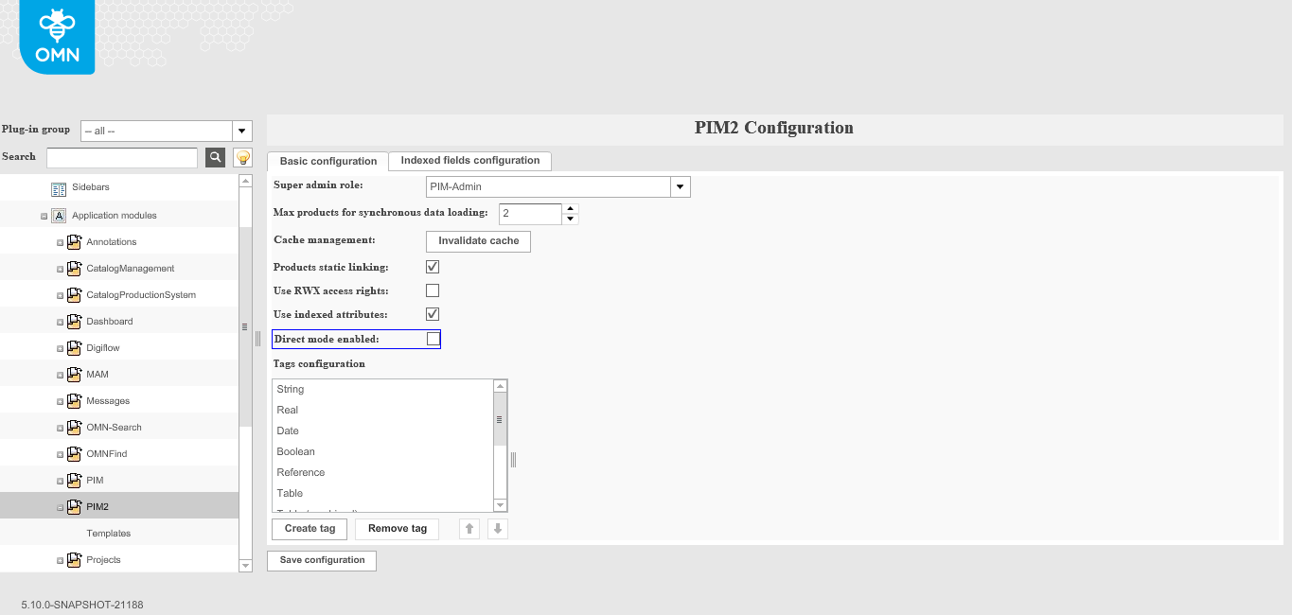1292x615 pixels.
Task: Enable Direct mode
Action: pos(432,338)
